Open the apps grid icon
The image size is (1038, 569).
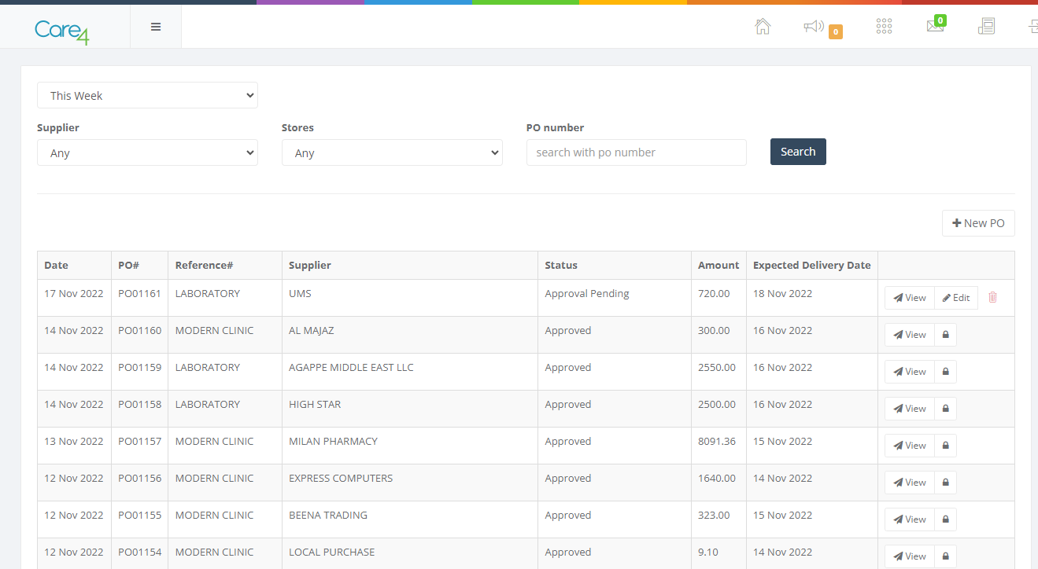click(884, 27)
